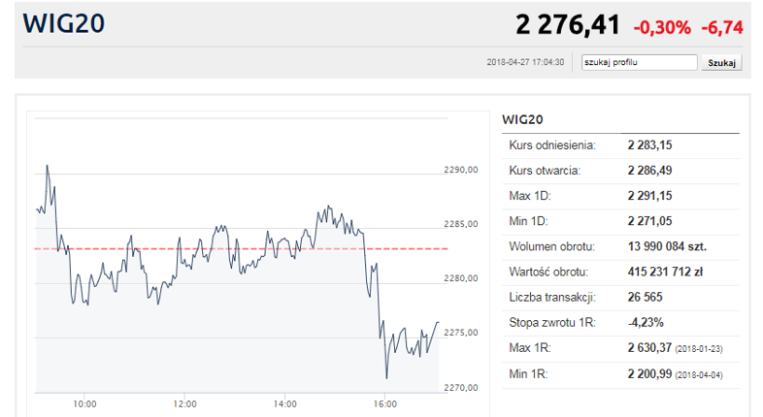Screen dimensions: 763x417
Task: Click the 2270,00 price axis label
Action: click(461, 388)
